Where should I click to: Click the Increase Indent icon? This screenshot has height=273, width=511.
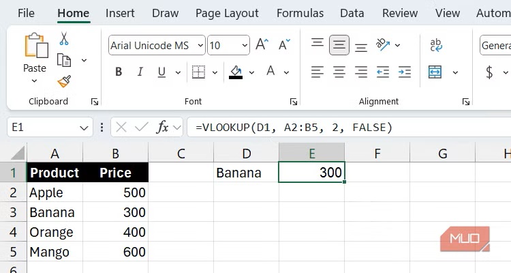(405, 72)
